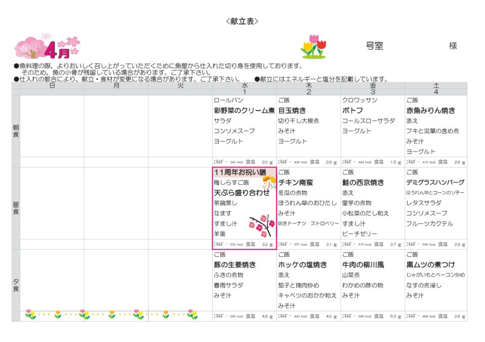Click the 水 1 day column header
The height and width of the screenshot is (342, 485).
[x=244, y=89]
